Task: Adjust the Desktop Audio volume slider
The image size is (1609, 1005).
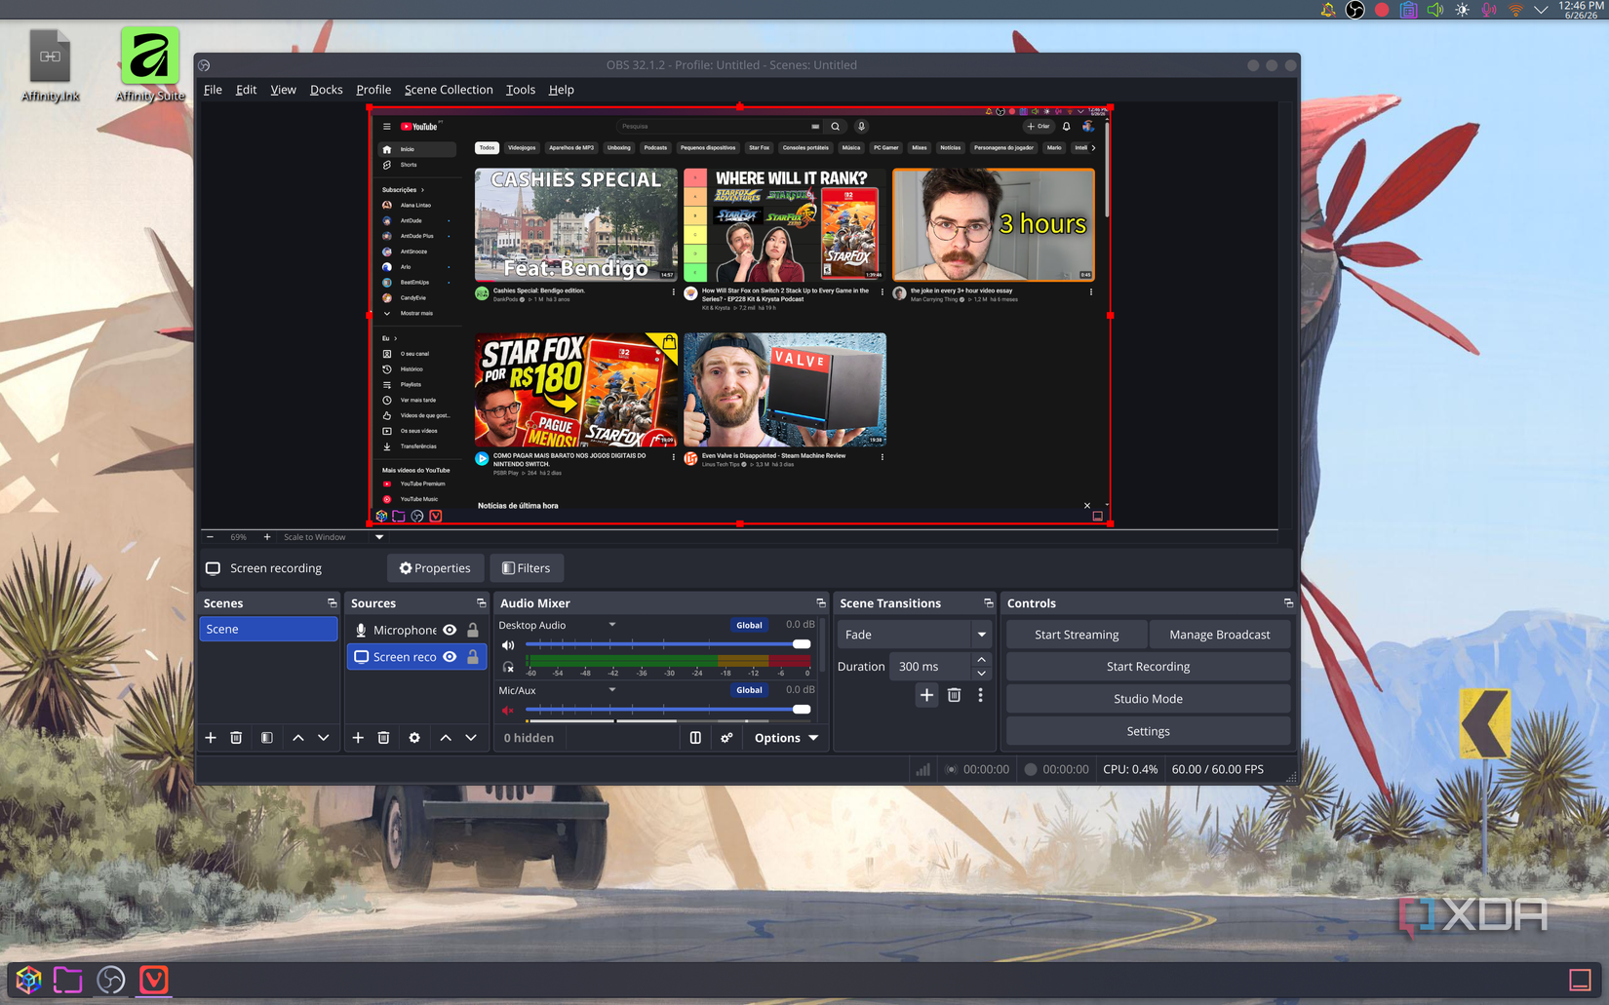Action: pyautogui.click(x=668, y=644)
